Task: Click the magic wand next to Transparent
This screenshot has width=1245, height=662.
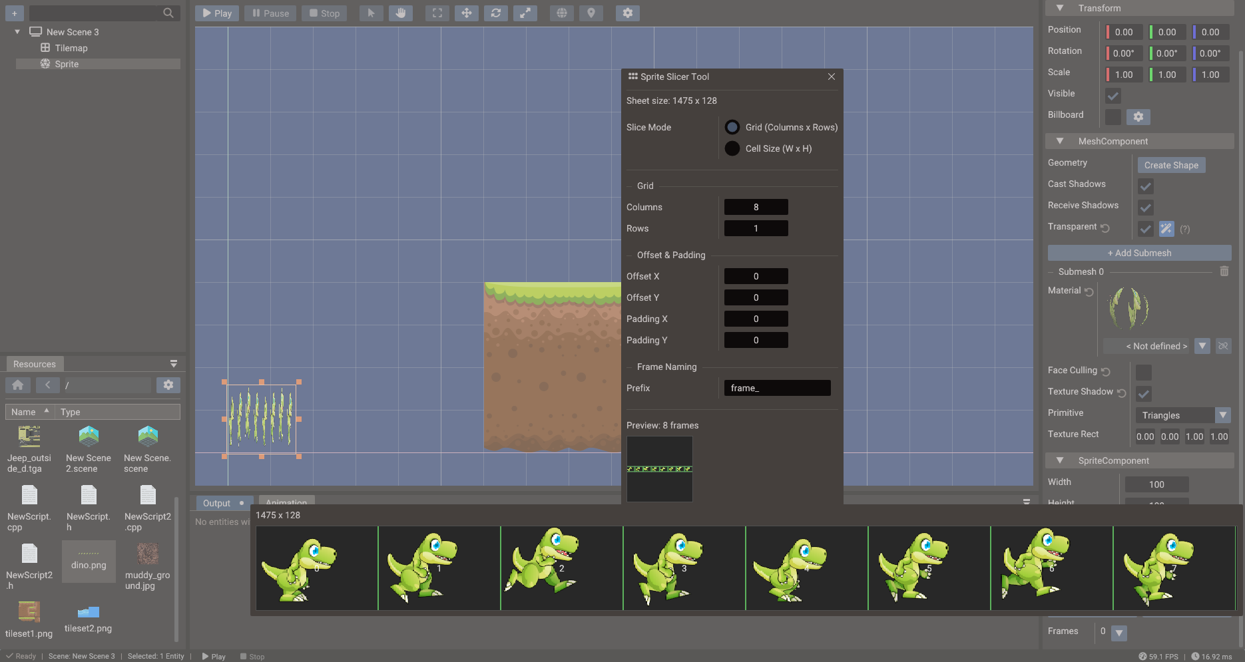Action: 1166,229
